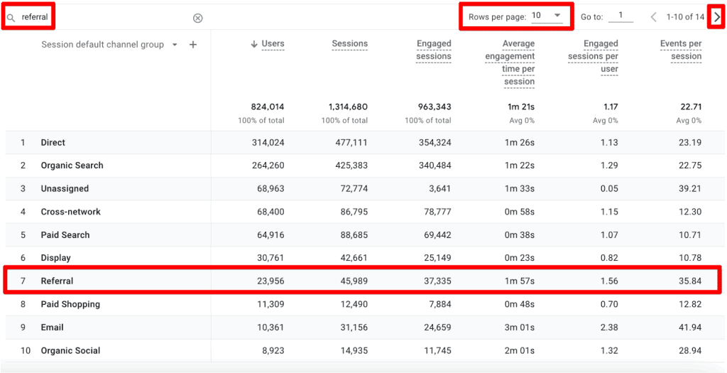Click the "1-10 of 14" pagination text
The image size is (727, 373).
coord(685,17)
